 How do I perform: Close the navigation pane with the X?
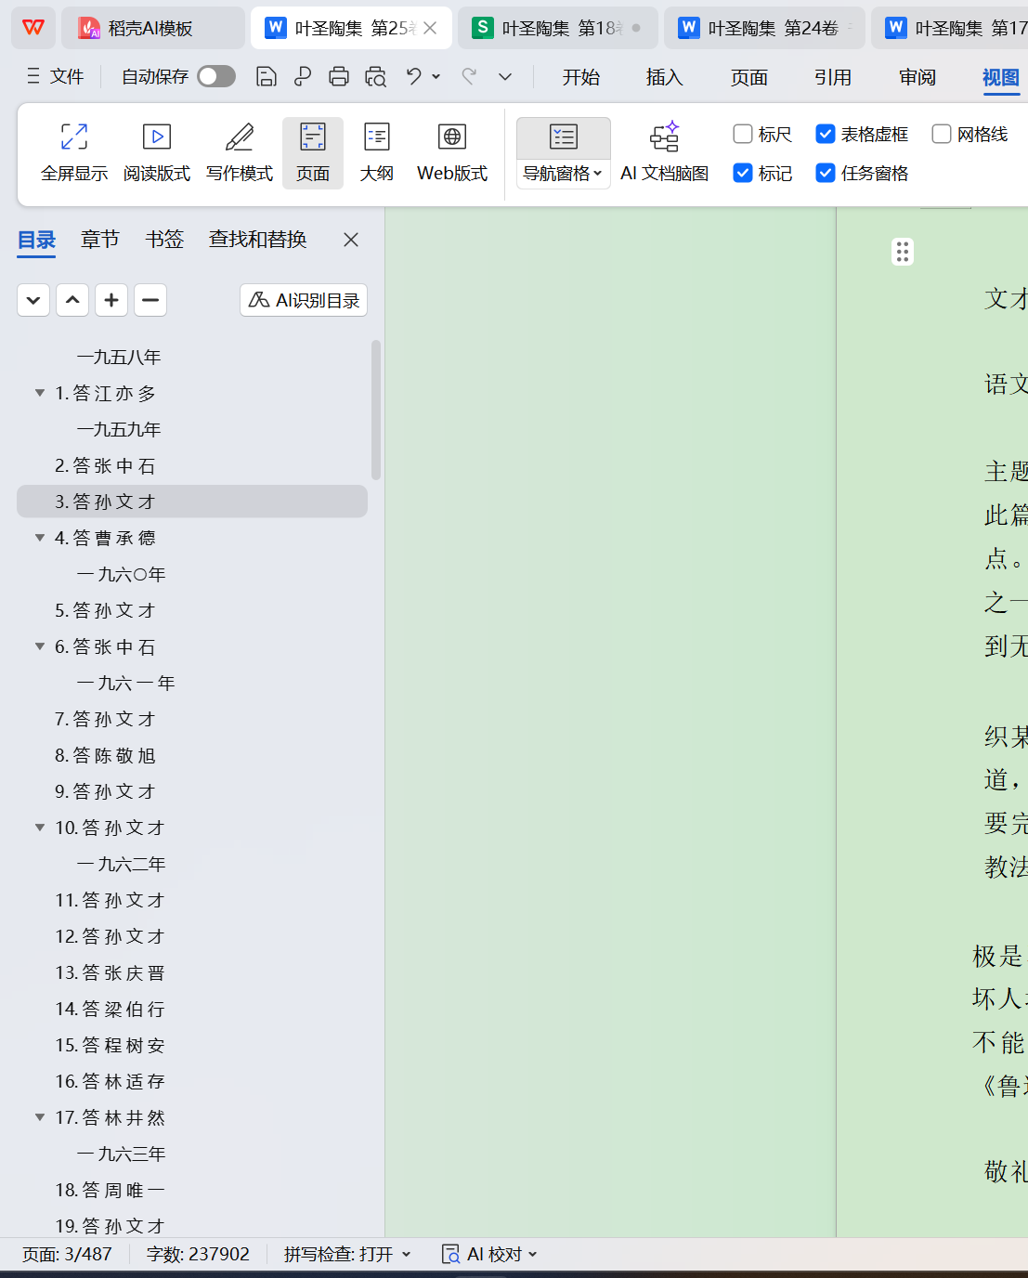351,240
